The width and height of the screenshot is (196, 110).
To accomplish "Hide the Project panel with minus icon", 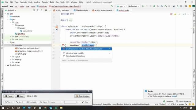I will pyautogui.click(x=50, y=10).
